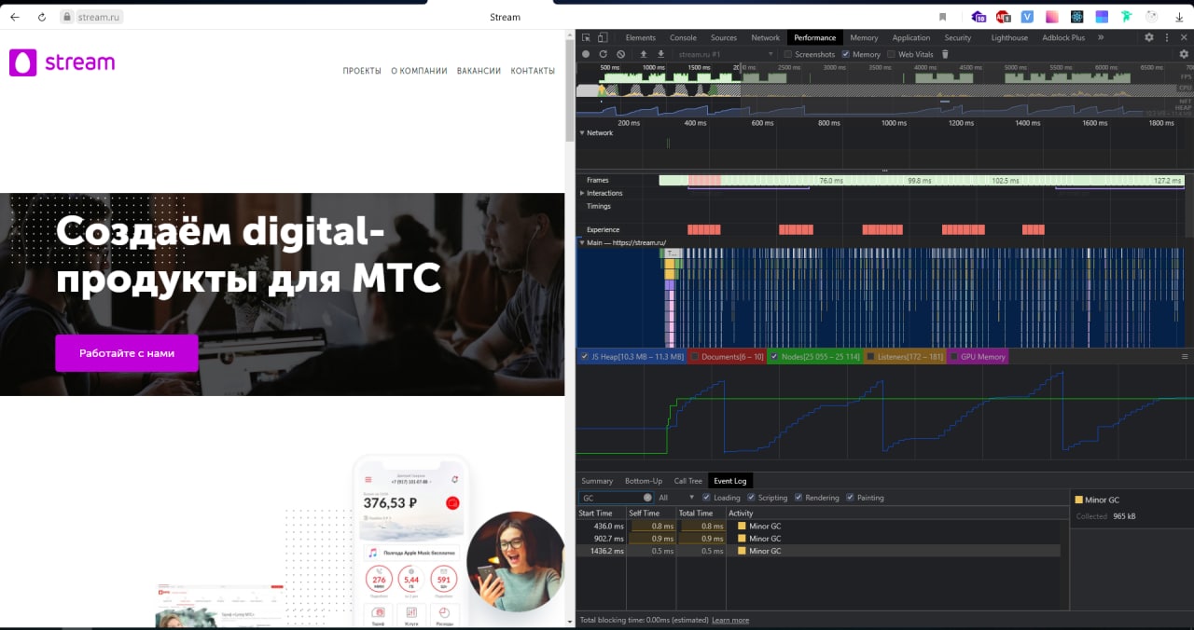Open capture settings gear in Performance toolbar
The height and width of the screenshot is (630, 1194).
coord(1184,54)
